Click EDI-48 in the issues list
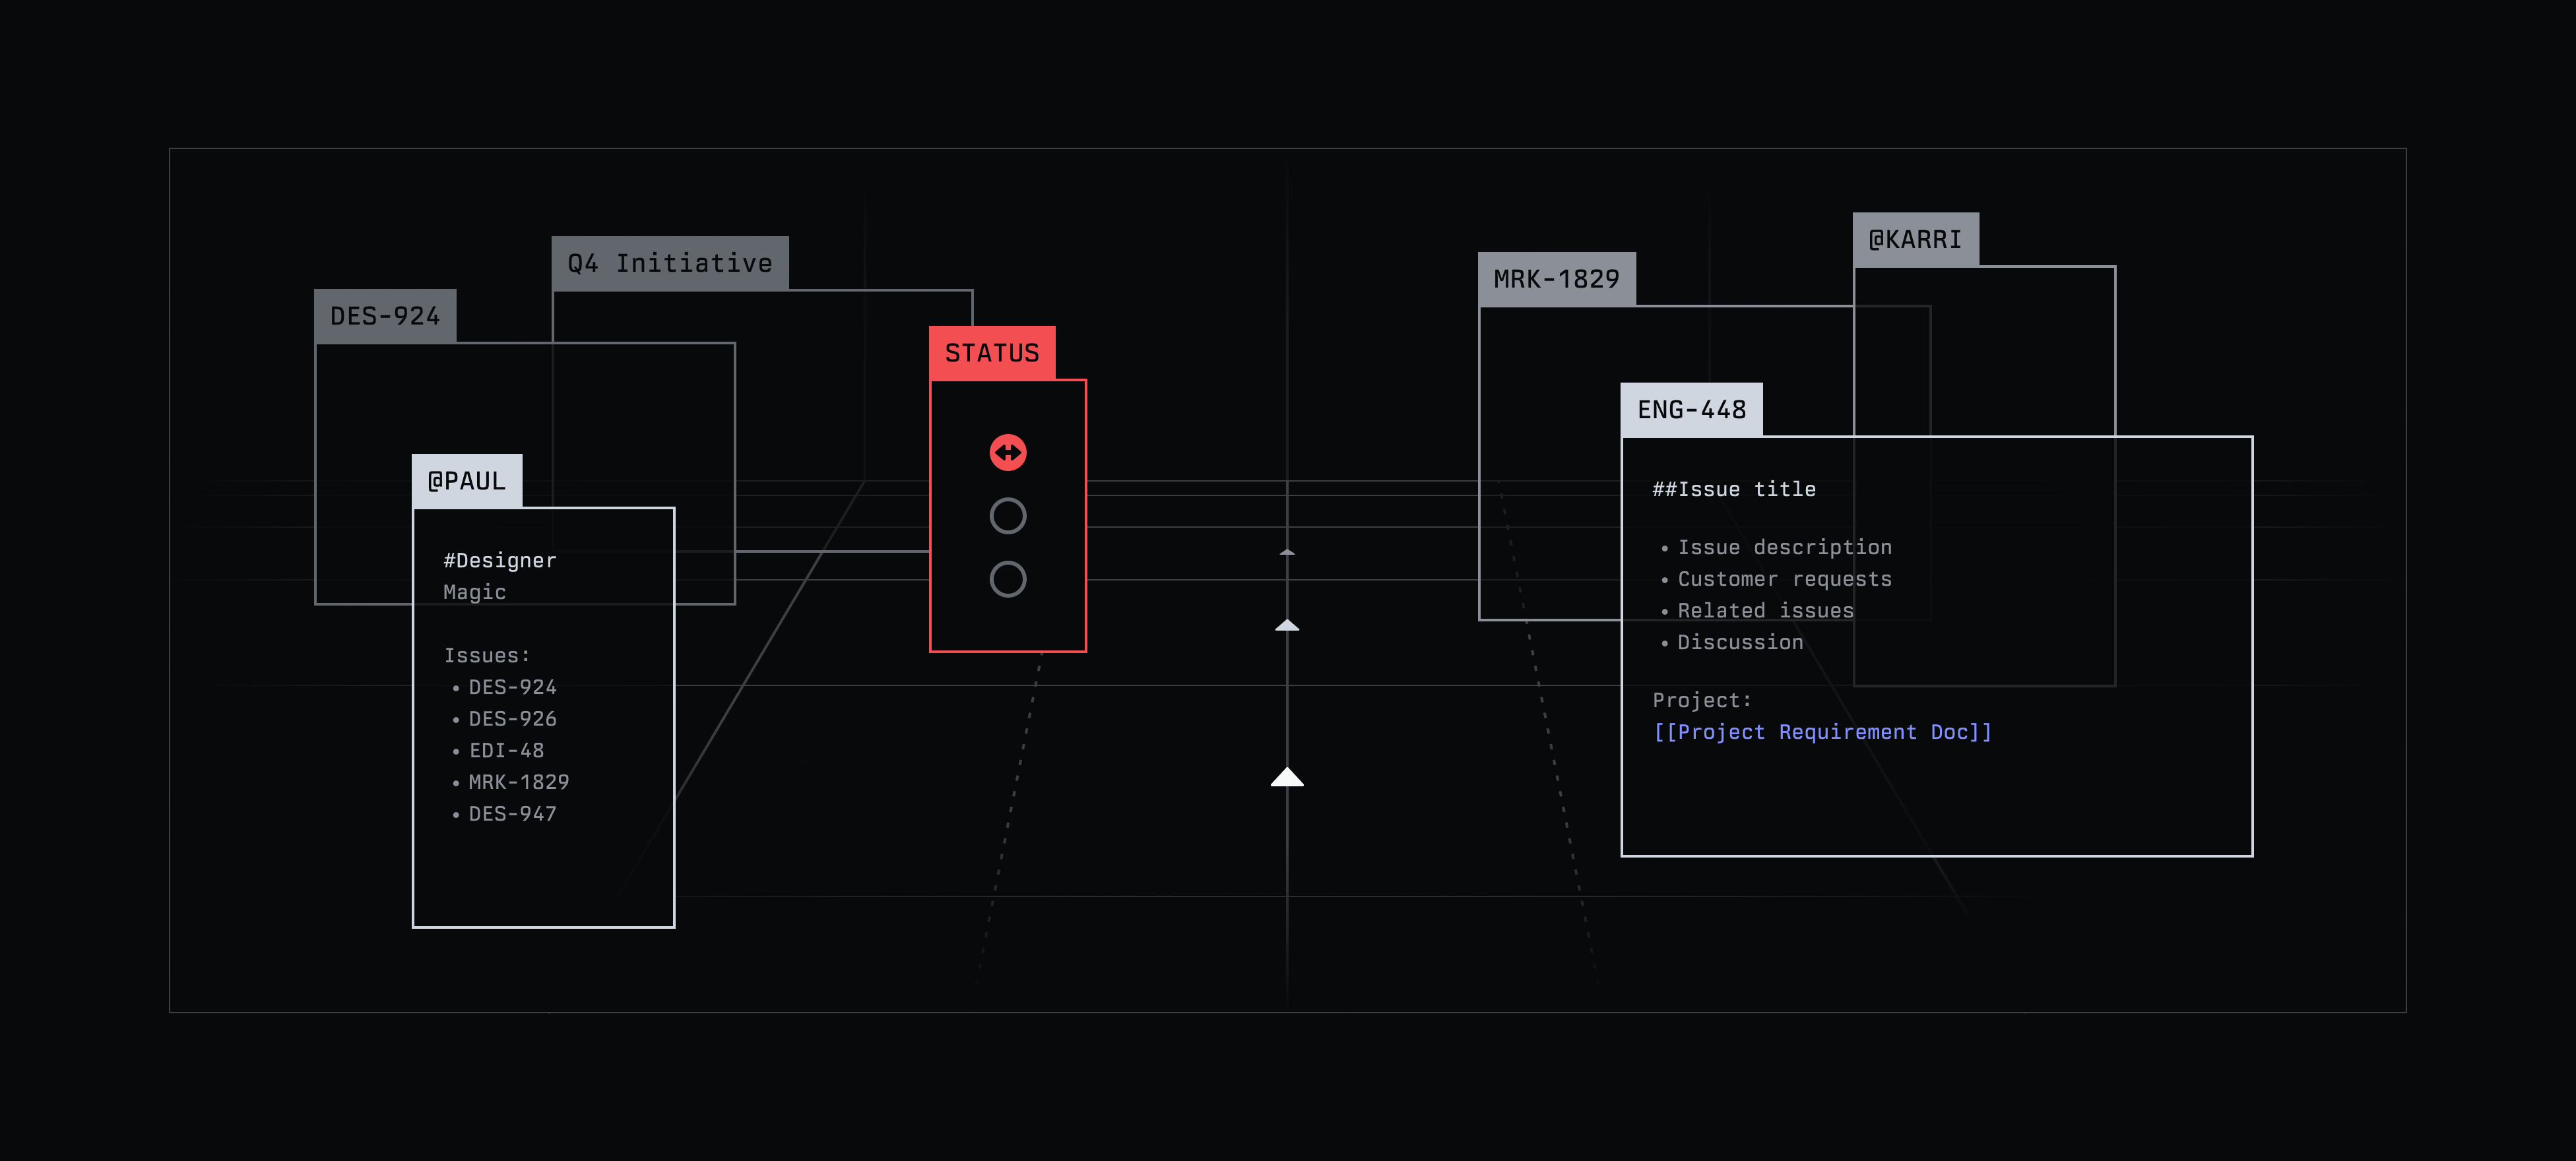This screenshot has width=2576, height=1161. tap(506, 750)
